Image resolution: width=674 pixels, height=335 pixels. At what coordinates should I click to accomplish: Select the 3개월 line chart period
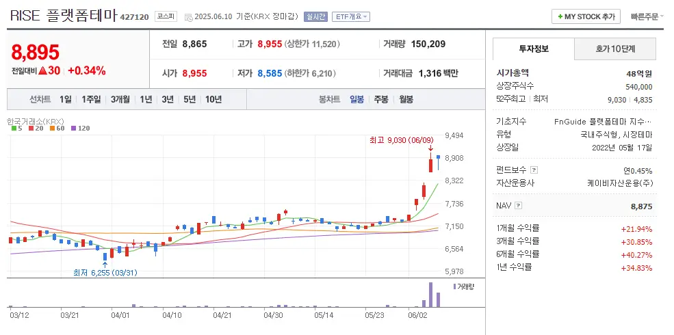point(120,99)
